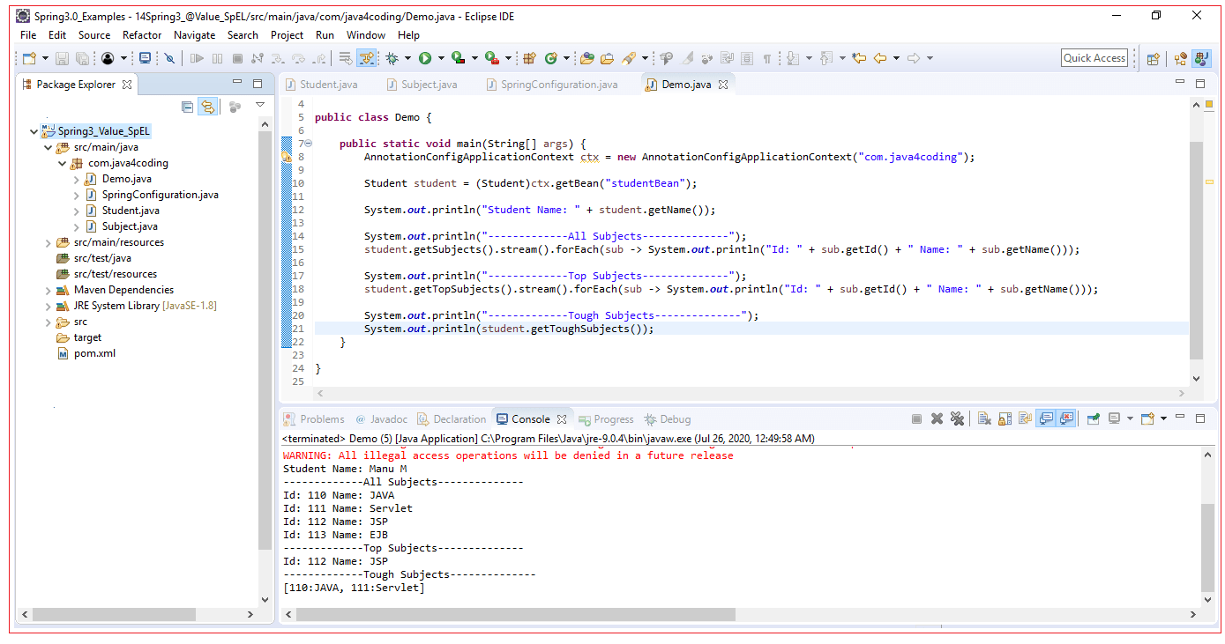
Task: Save all open editor files
Action: click(81, 58)
